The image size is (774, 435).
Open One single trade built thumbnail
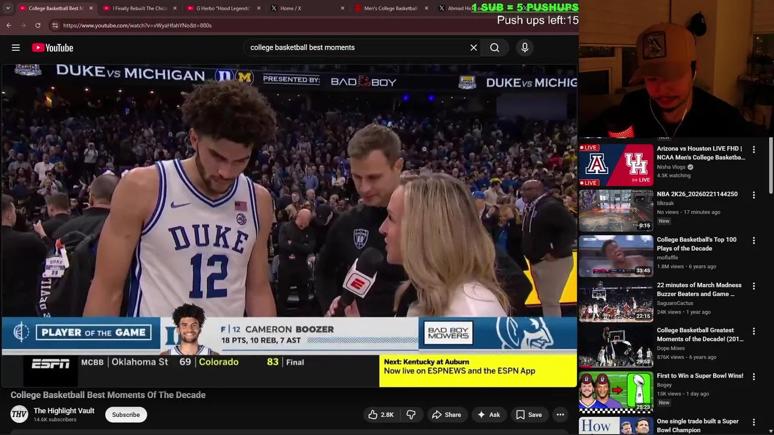616,425
